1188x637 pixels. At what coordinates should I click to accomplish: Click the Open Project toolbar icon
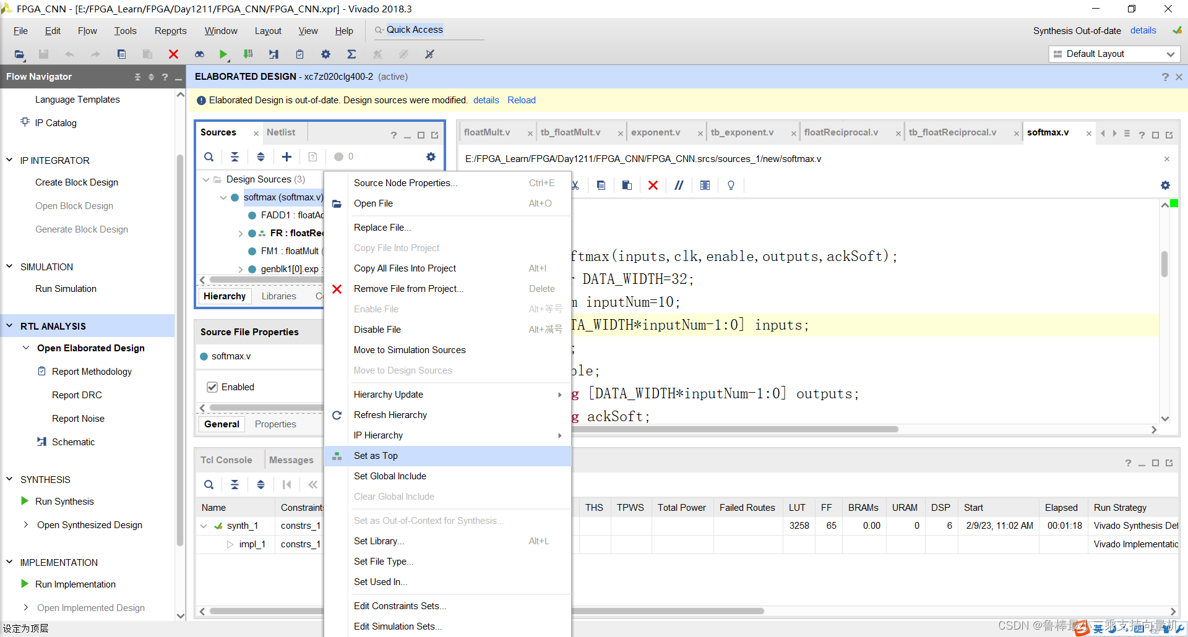tap(19, 54)
